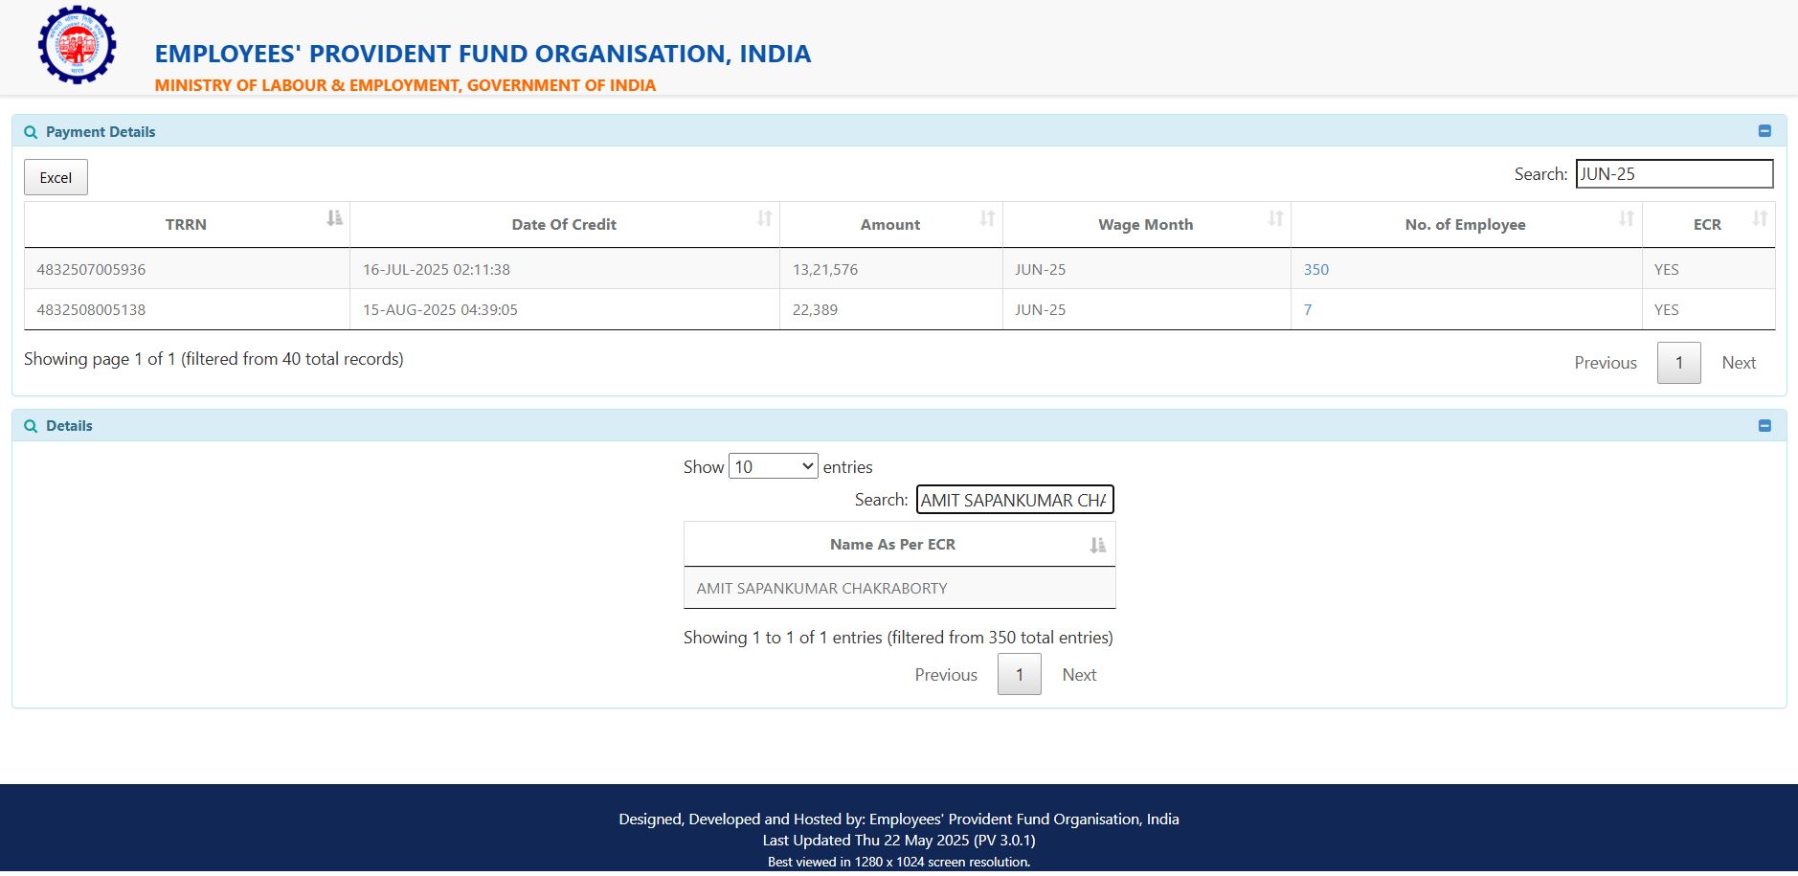Select page 1 in Details pagination
This screenshot has height=876, width=1798.
click(x=1019, y=675)
